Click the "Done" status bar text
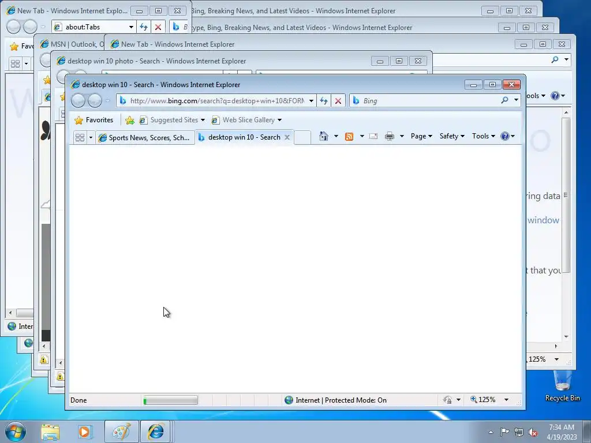This screenshot has height=443, width=591. 78,400
